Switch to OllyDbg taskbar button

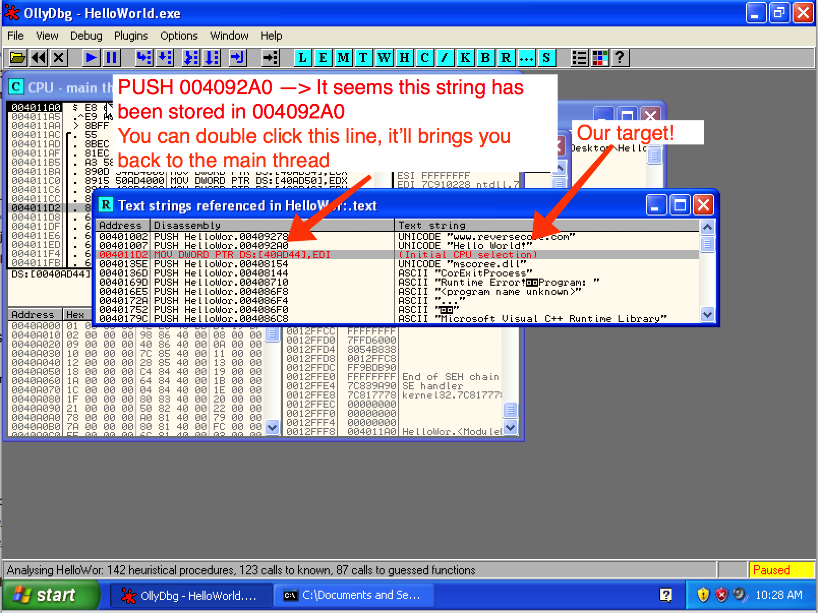click(190, 595)
